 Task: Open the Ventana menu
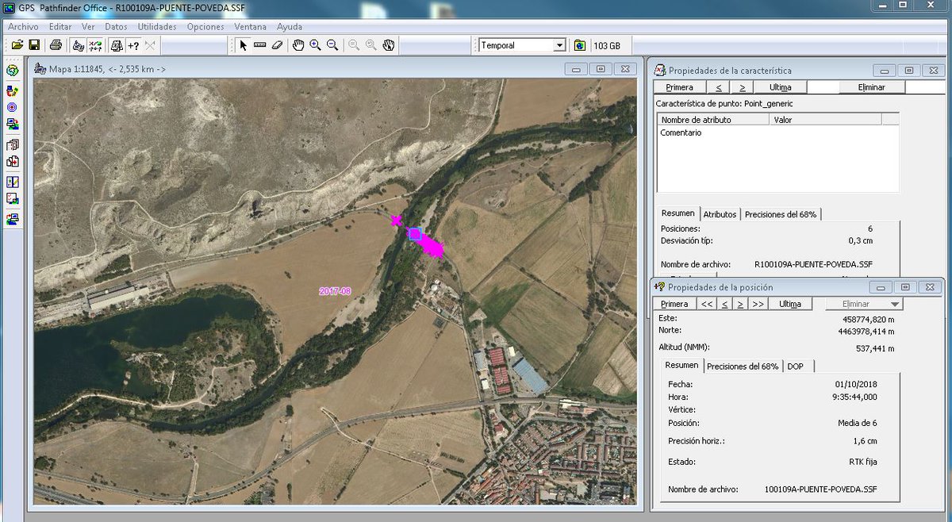[251, 26]
